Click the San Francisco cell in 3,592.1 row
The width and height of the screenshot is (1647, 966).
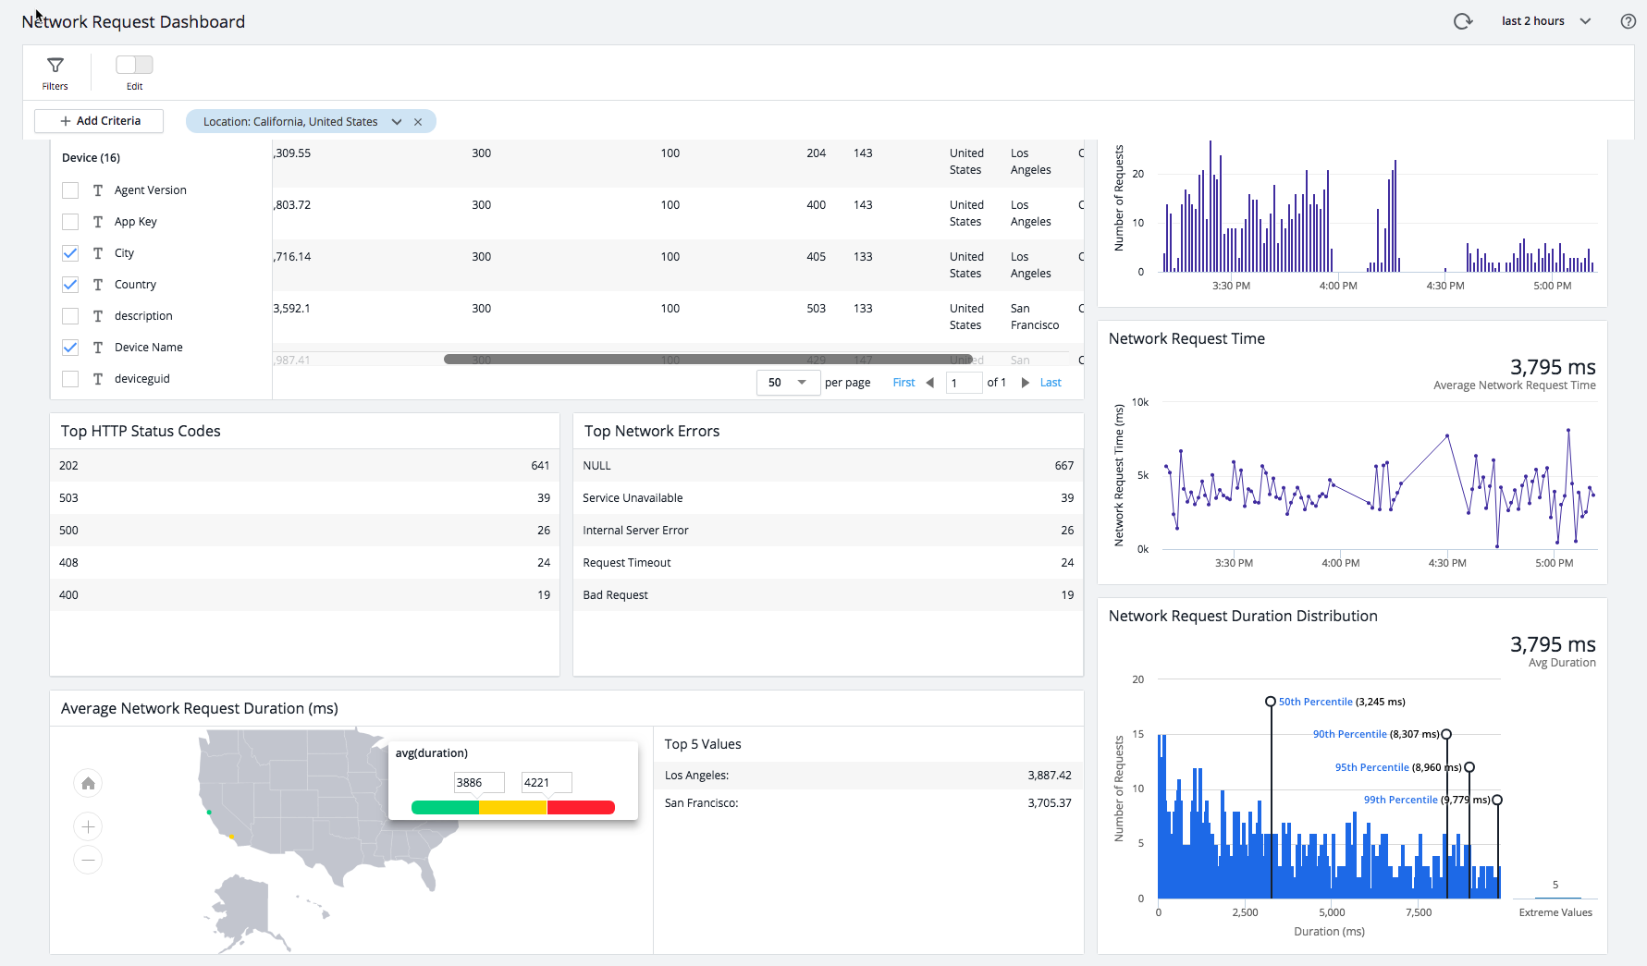coord(1035,317)
